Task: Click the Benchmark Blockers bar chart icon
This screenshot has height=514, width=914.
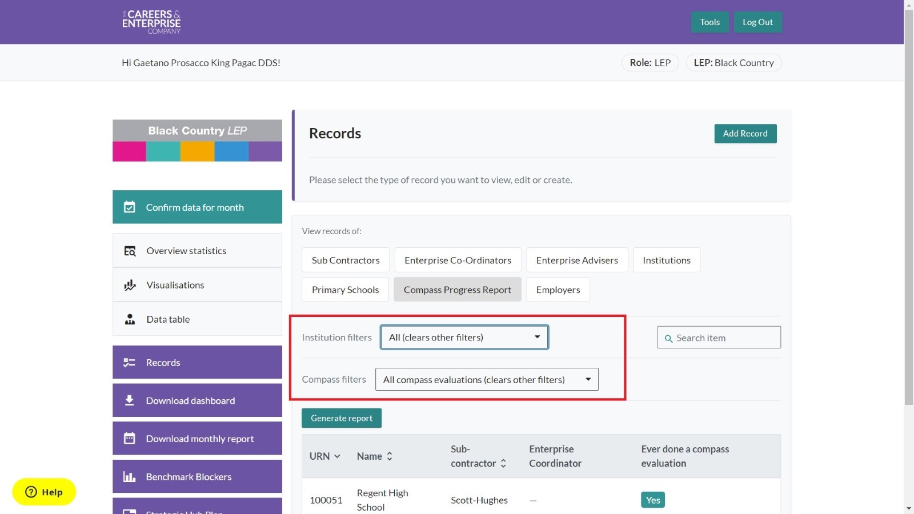Action: [x=130, y=477]
